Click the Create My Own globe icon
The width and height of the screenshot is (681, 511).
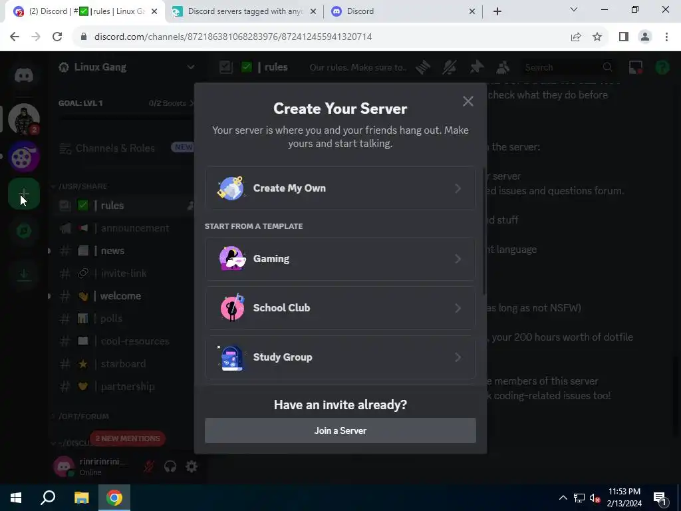pyautogui.click(x=231, y=188)
